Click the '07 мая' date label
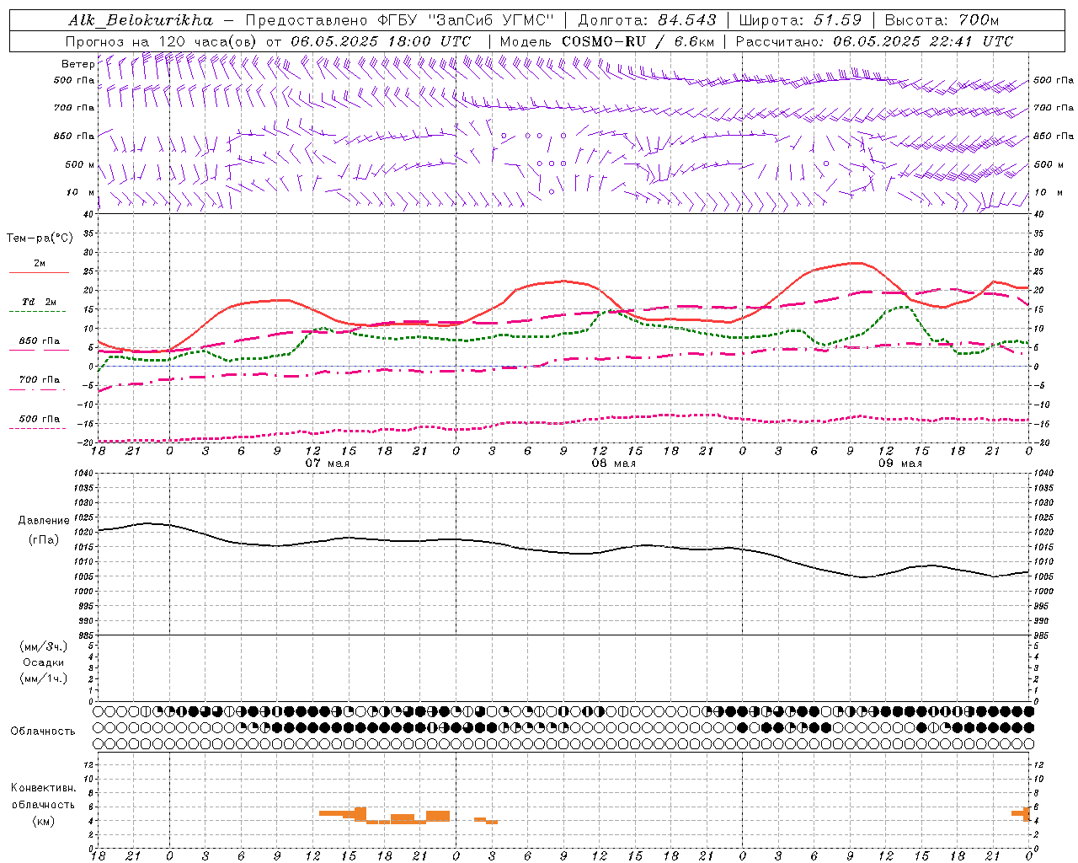This screenshot has height=863, width=1078. click(x=327, y=464)
